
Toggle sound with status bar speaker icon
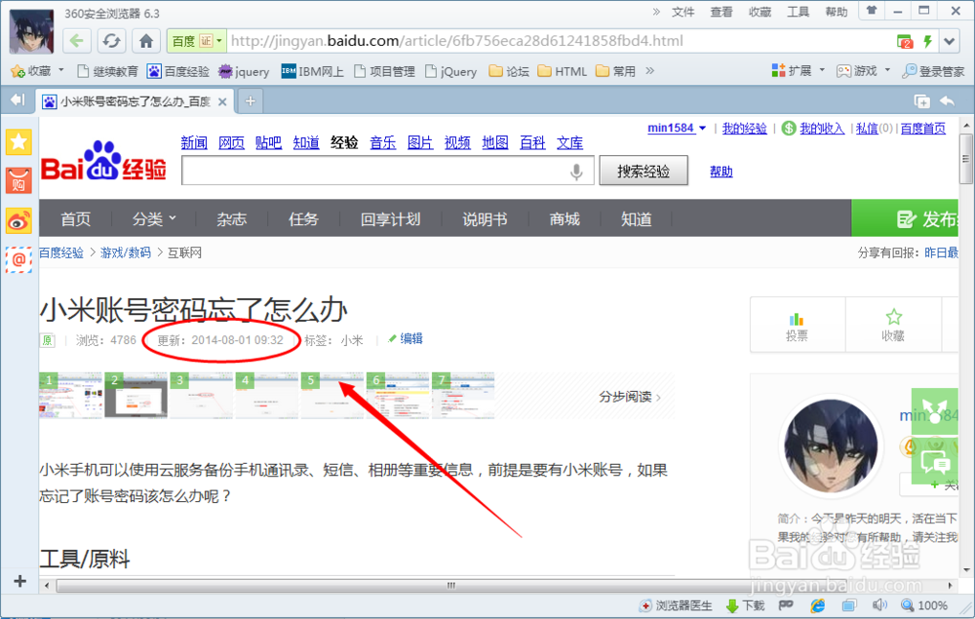(879, 604)
